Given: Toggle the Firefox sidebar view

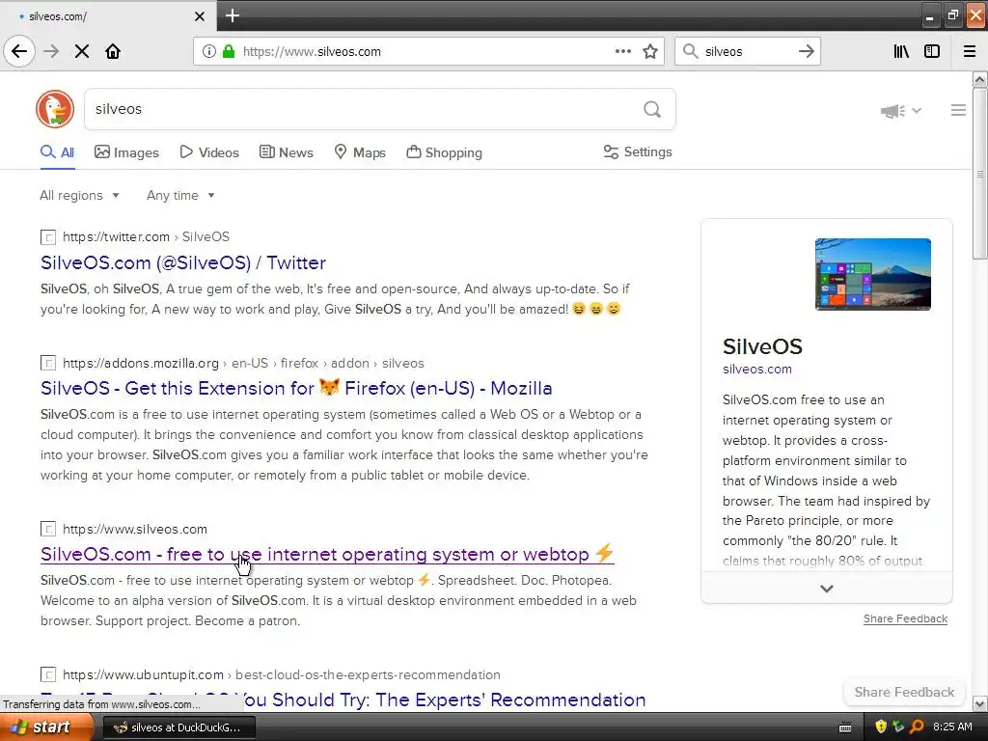Looking at the screenshot, I should coord(932,51).
